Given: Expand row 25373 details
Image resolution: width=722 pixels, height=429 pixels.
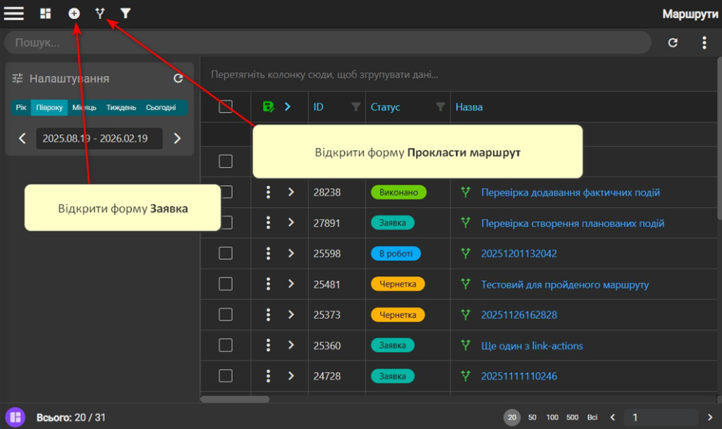Looking at the screenshot, I should click(x=290, y=314).
